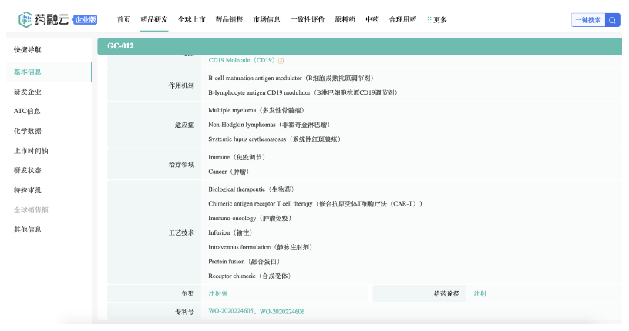
Task: Open the 更多 grid menu icon
Action: pos(429,20)
